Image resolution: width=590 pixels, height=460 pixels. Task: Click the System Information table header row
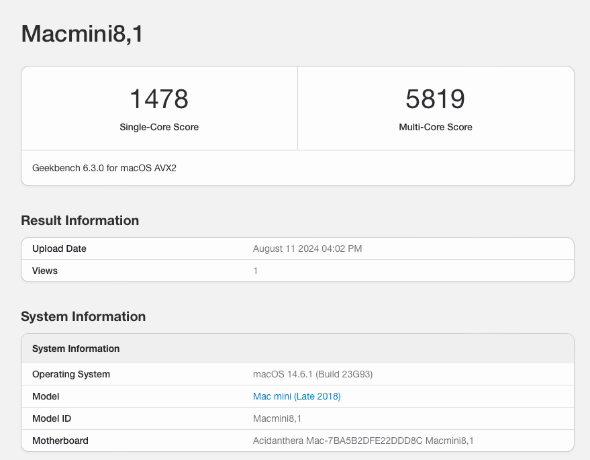click(297, 349)
